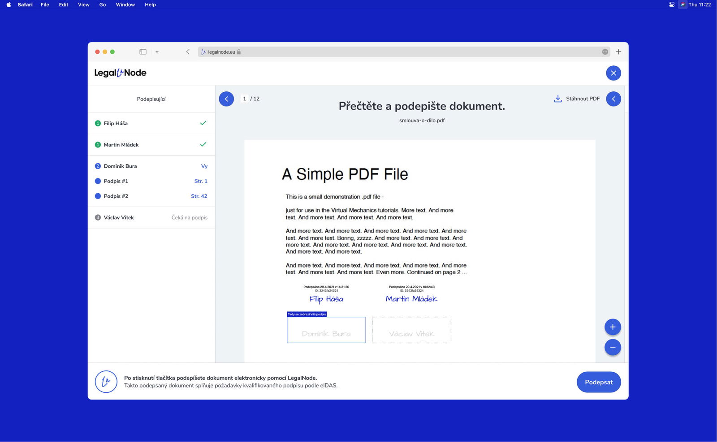Open the Window menu in menu bar
Screen dimensions: 717x442
[x=125, y=4]
